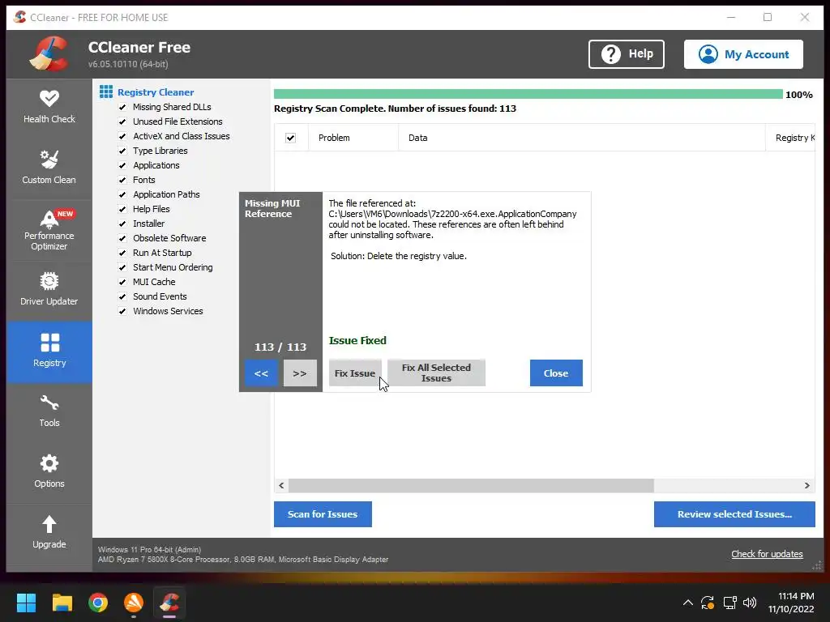
Task: Toggle the Start Menu Ordering checkbox
Action: click(122, 267)
